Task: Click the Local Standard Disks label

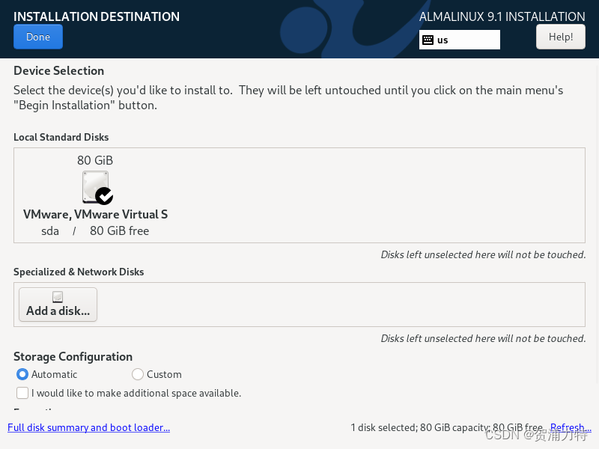Action: (61, 137)
